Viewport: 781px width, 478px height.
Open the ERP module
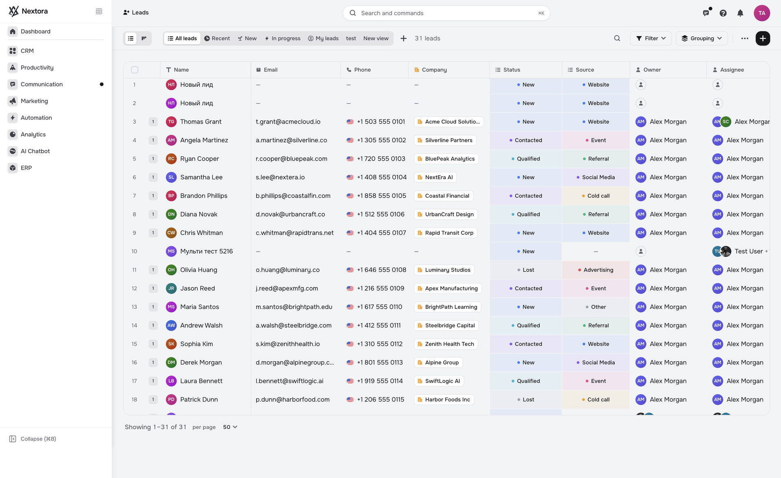(56, 167)
